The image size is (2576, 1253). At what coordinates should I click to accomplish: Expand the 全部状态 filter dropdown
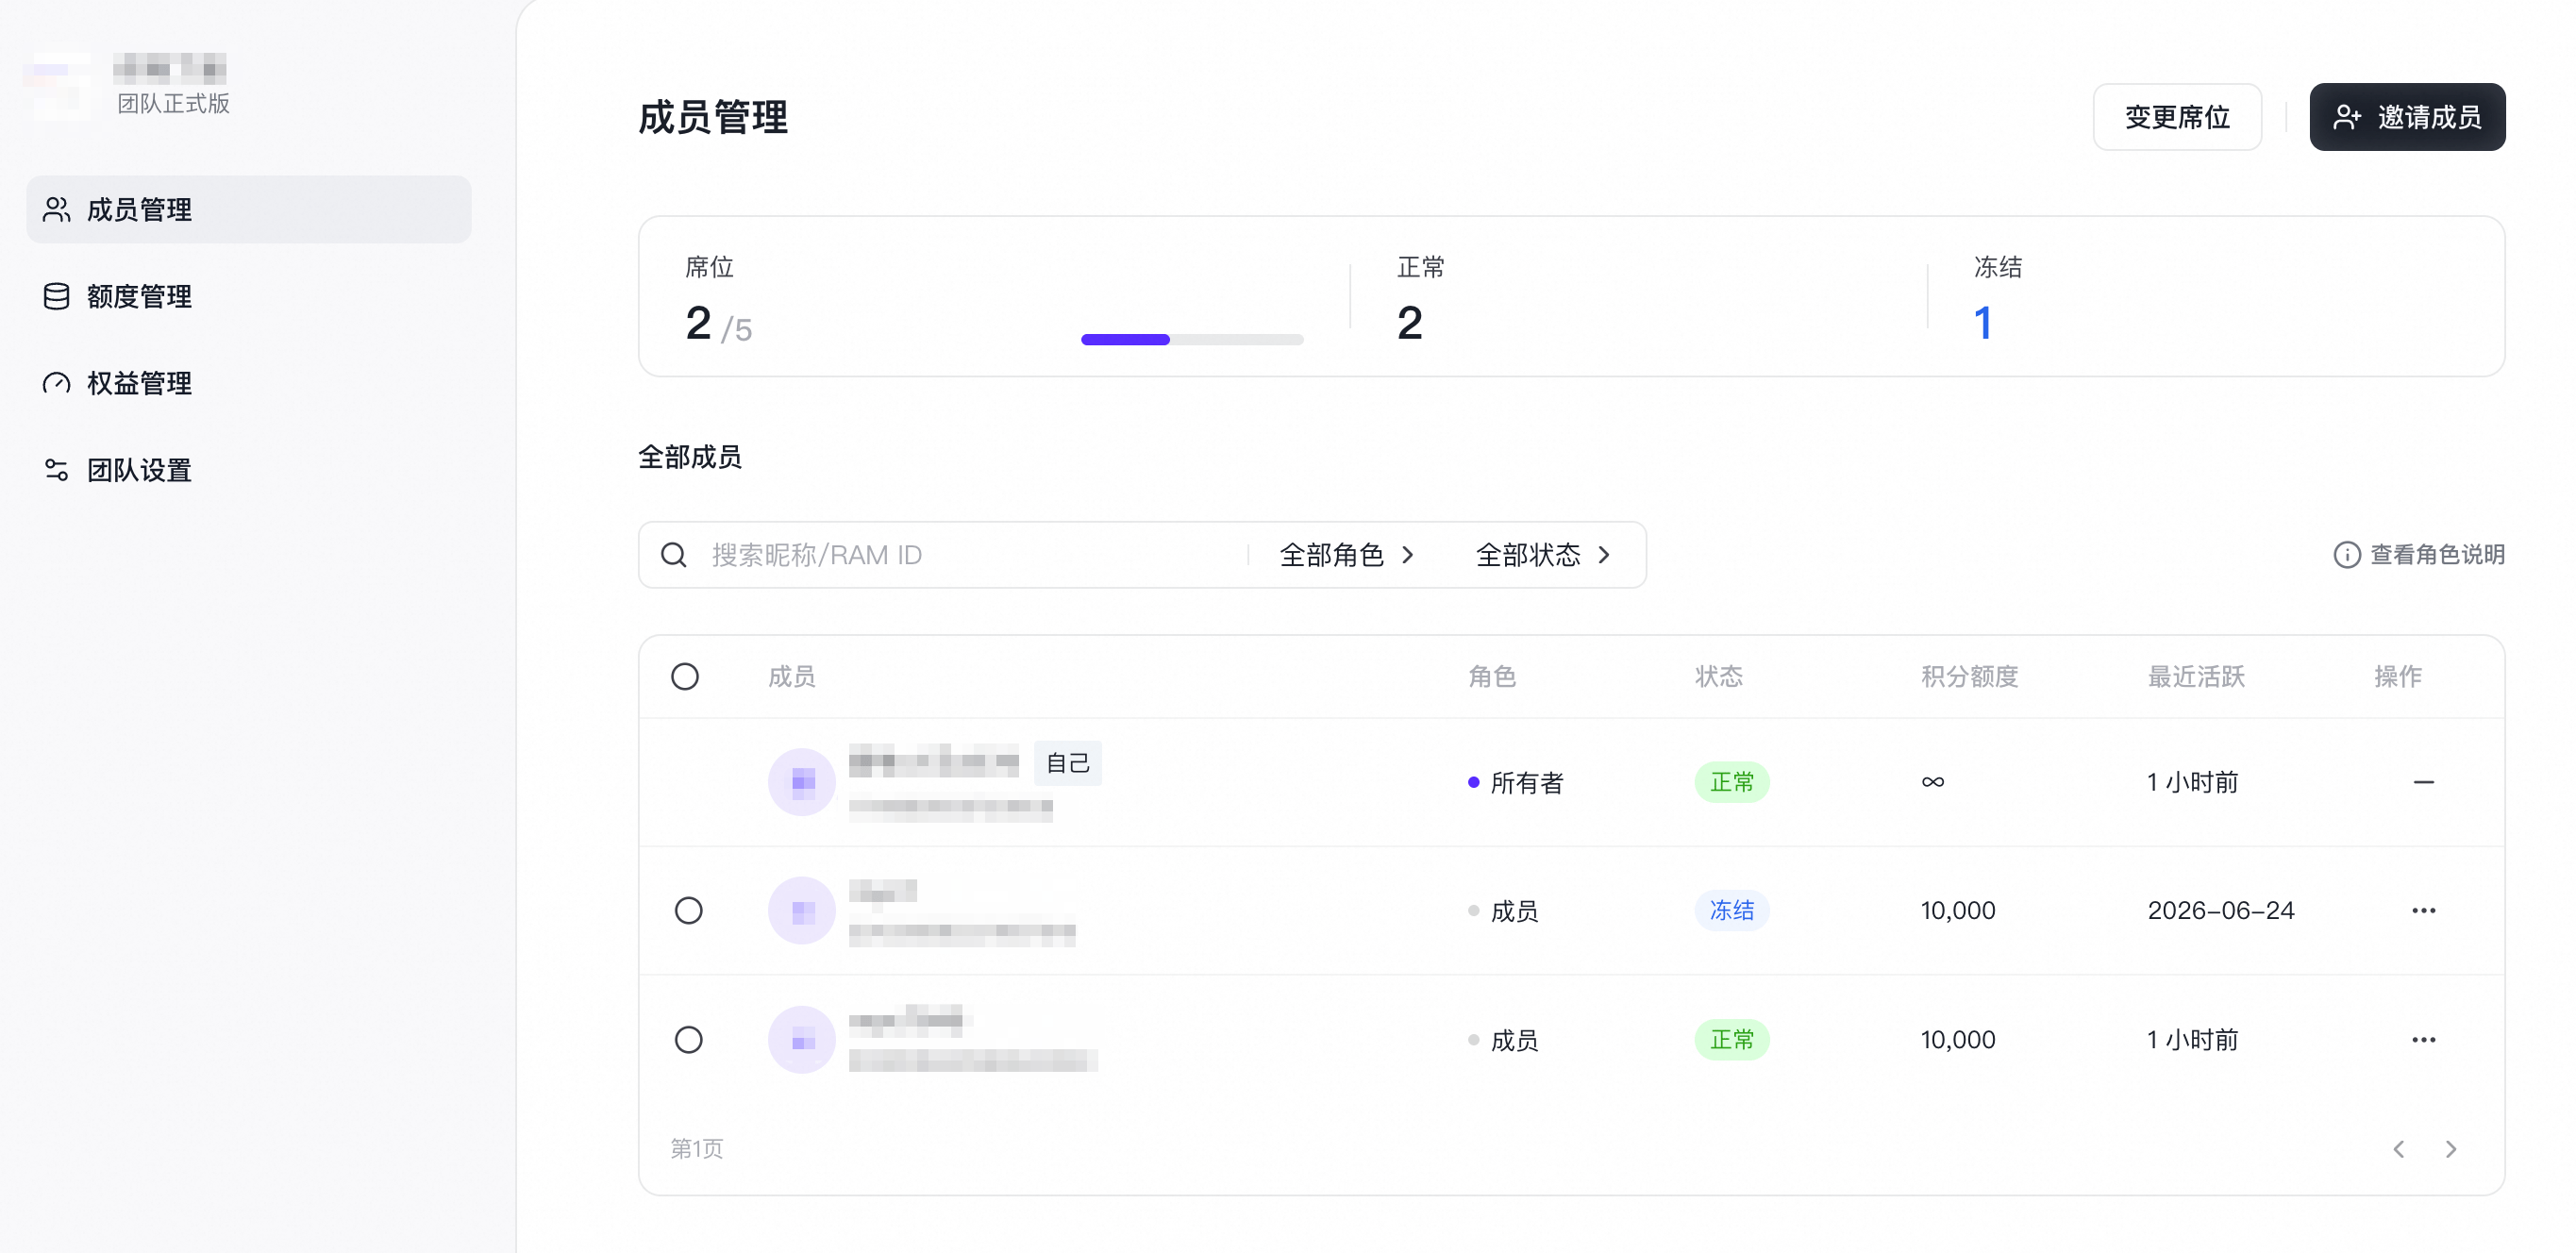1543,555
